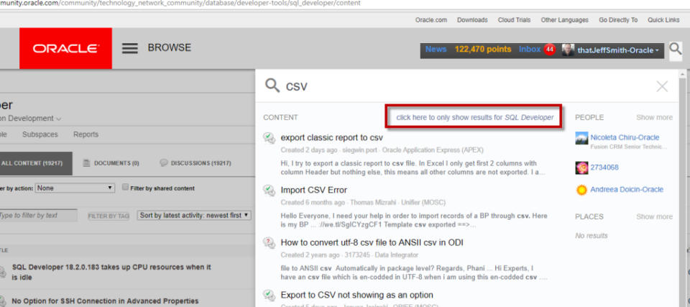Screen dimensions: 690x307
Task: Click the Documents tab page icon
Action: [x=87, y=163]
